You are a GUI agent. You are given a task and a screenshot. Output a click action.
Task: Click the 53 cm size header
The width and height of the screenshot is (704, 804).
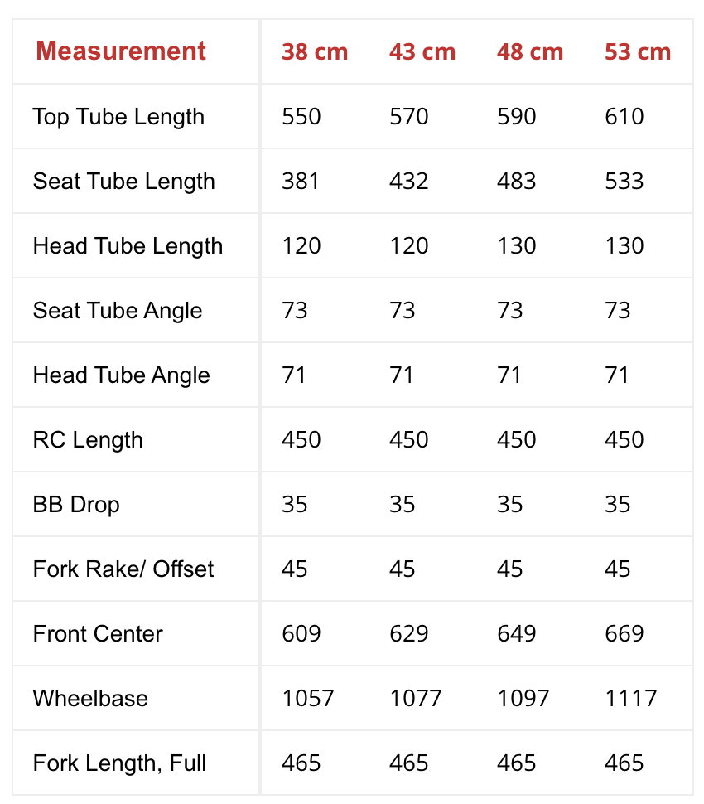coord(638,51)
